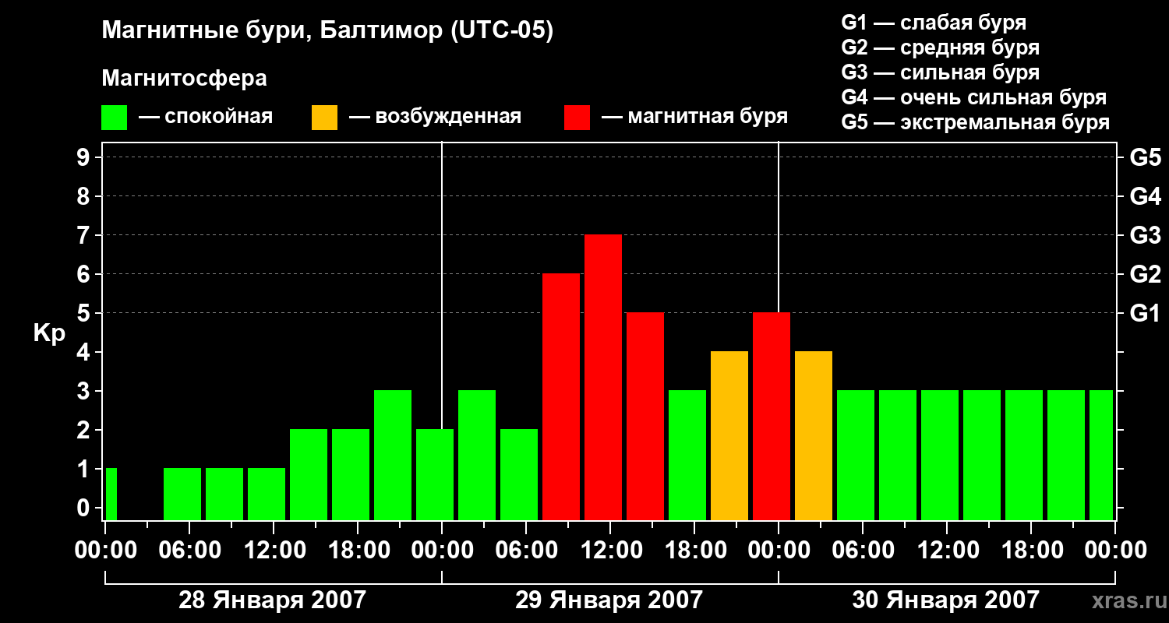1169x623 pixels.
Task: Click the line 'G1 — слабая буря'
Action: (934, 23)
